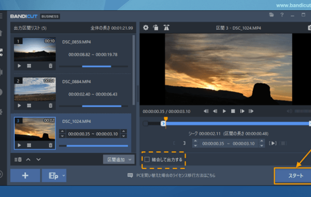311x197 pixels.
Task: Decrease segment 3 start time in list
Action: coord(62,136)
